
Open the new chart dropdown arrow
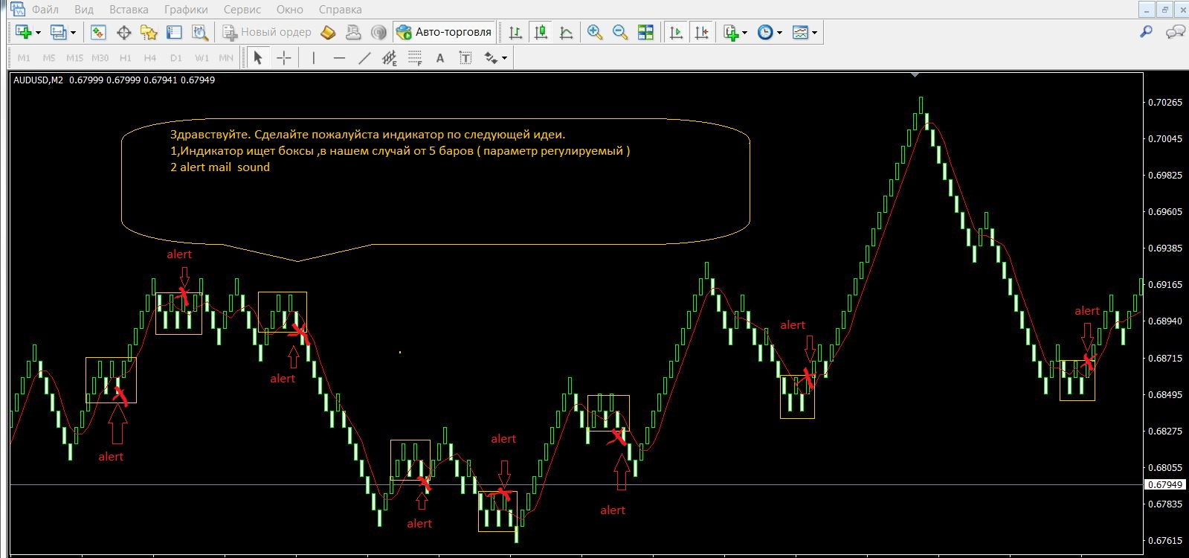38,33
